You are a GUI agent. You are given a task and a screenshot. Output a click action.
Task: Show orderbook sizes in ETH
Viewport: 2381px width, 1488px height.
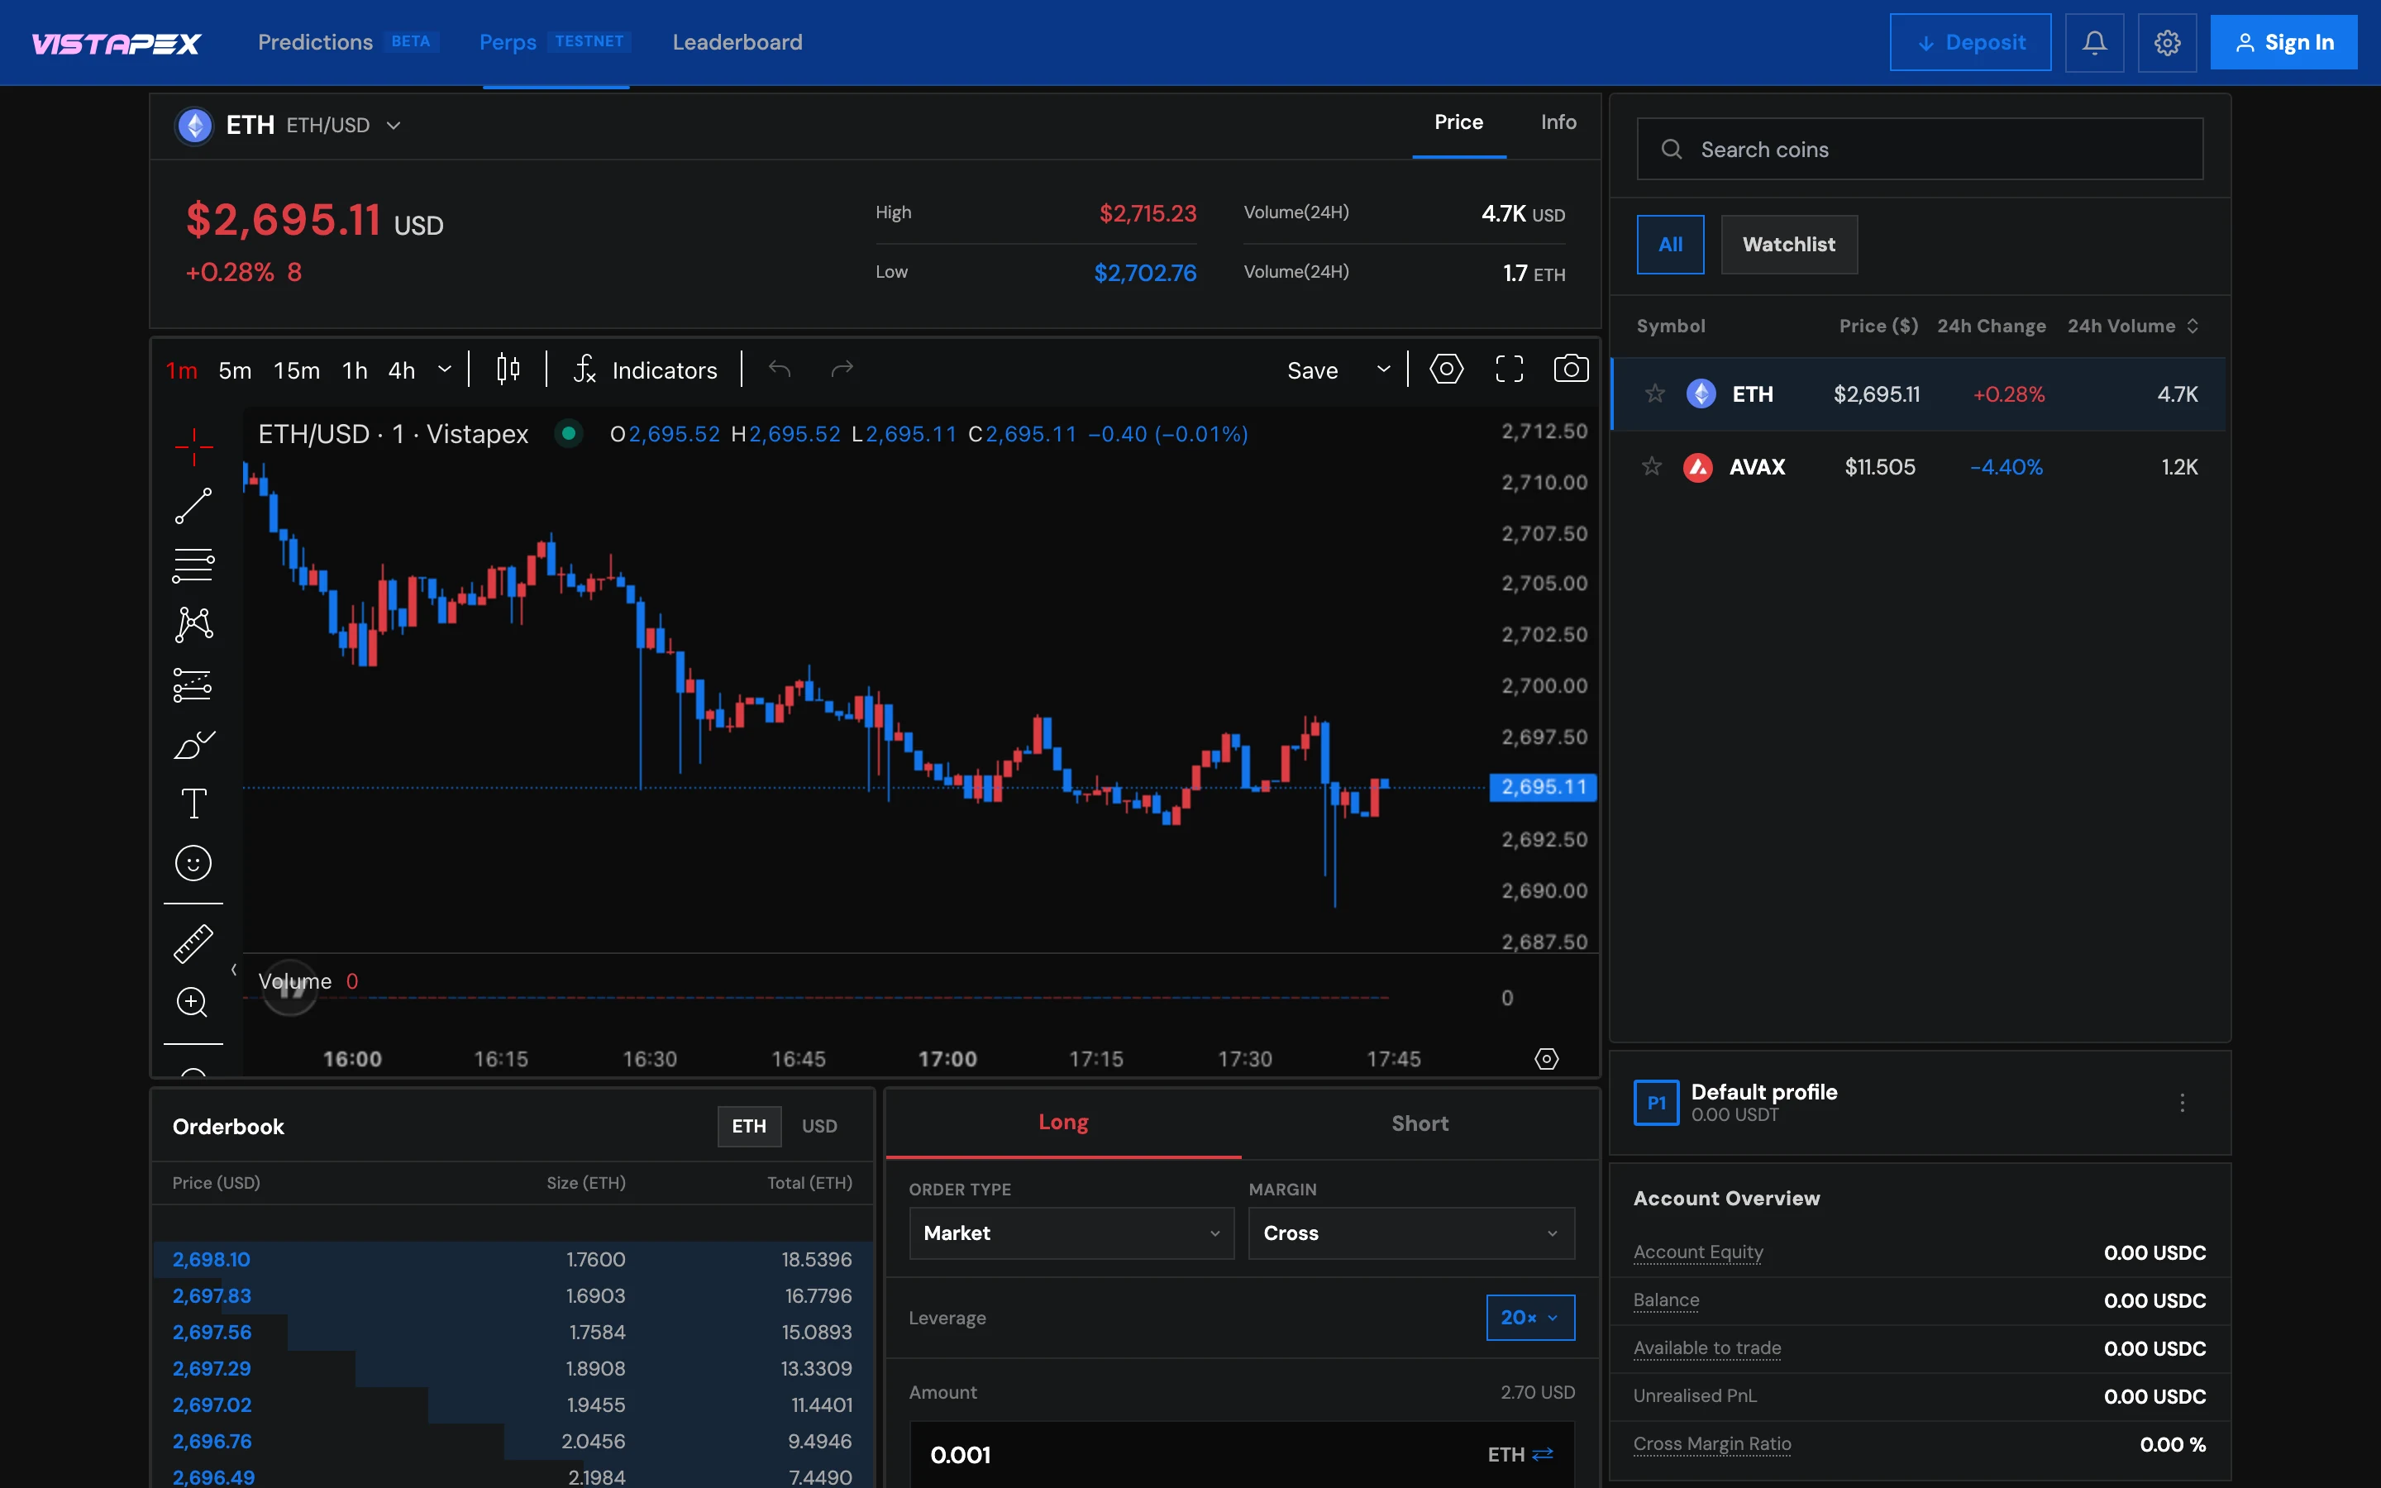749,1126
